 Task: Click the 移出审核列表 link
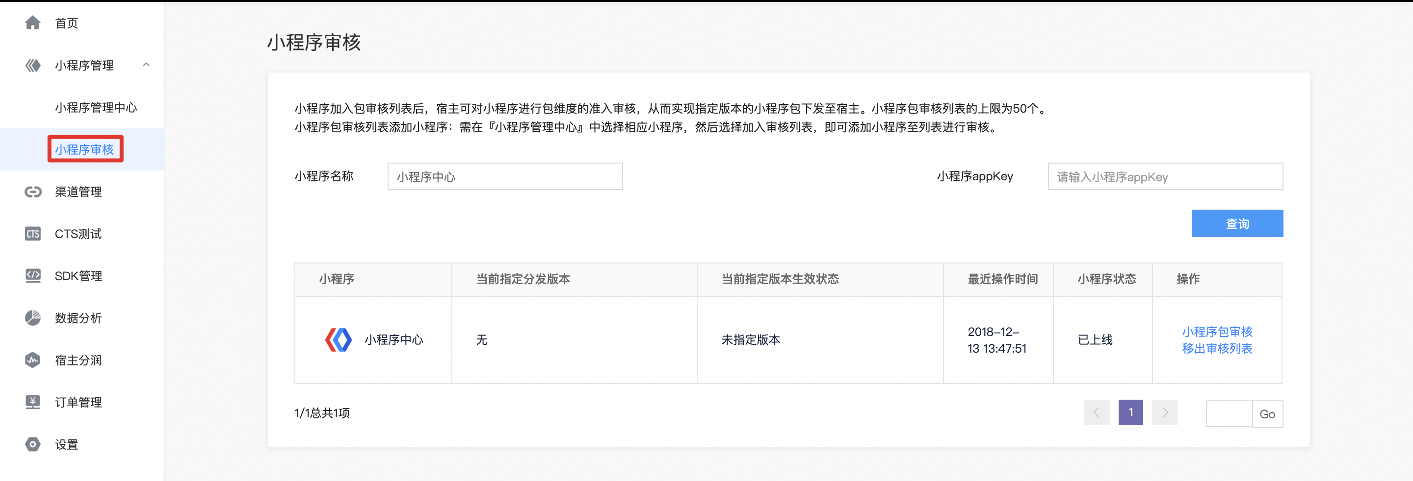point(1217,348)
